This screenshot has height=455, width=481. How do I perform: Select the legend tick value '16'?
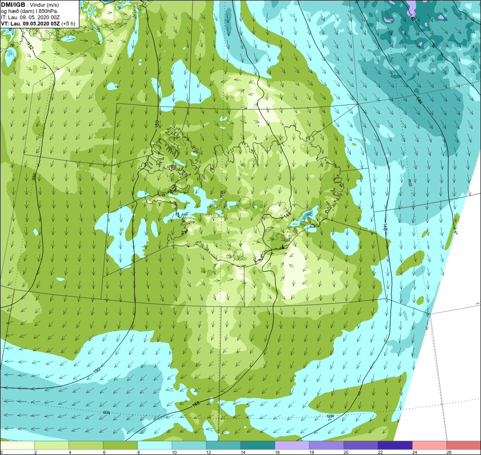click(277, 452)
